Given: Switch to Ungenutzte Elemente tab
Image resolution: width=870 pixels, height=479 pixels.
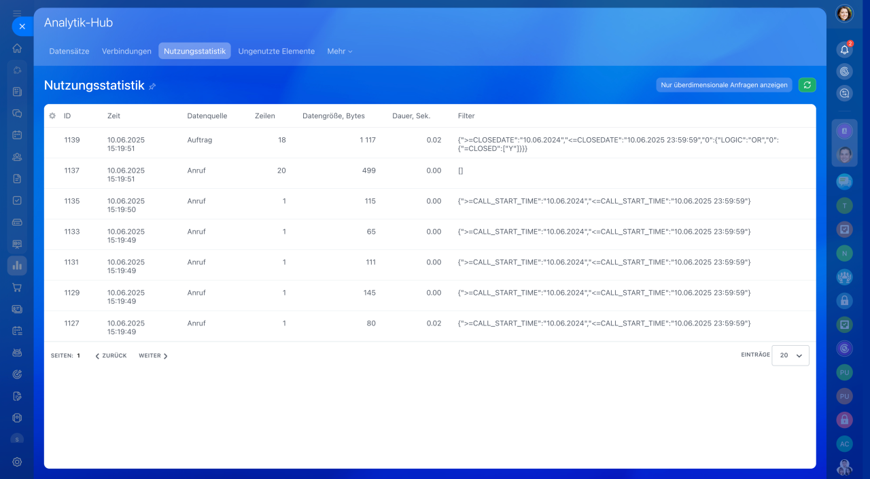Looking at the screenshot, I should click(276, 51).
